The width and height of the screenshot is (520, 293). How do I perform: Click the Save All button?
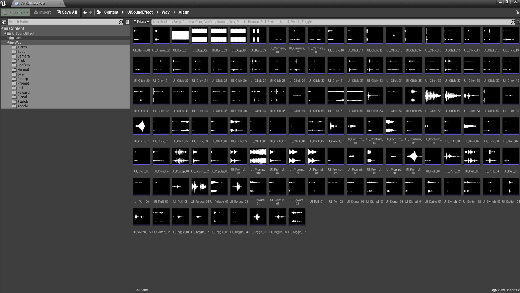pyautogui.click(x=67, y=12)
